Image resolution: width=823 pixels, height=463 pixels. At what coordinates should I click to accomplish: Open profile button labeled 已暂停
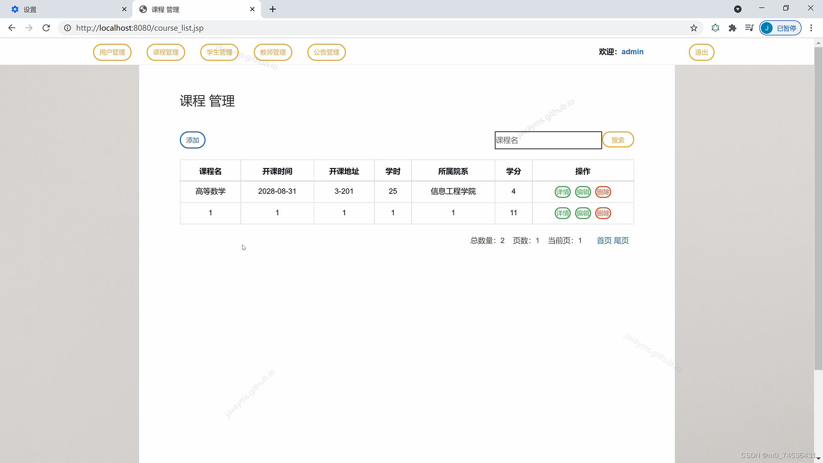780,28
